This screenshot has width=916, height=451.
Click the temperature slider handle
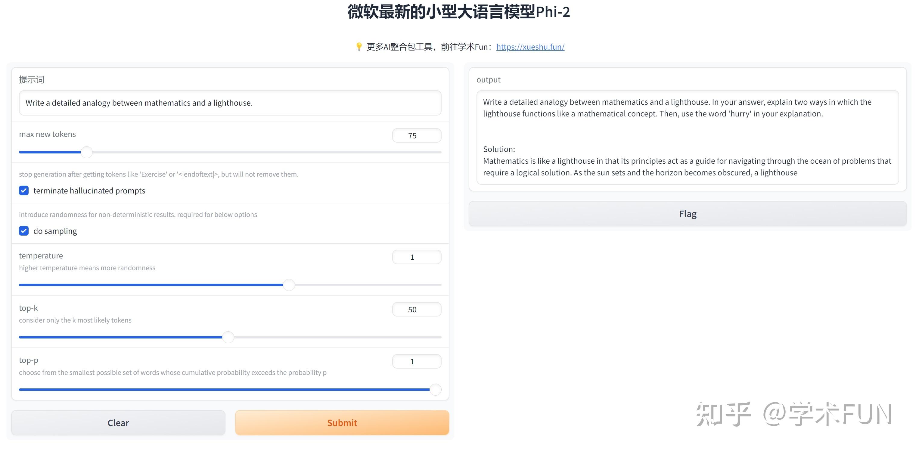pos(289,285)
